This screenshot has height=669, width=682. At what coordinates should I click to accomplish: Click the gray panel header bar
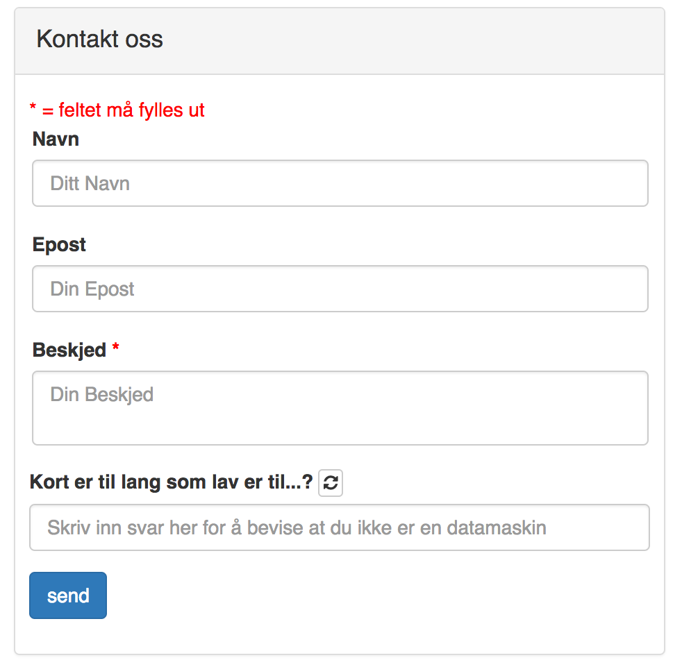(417, 40)
